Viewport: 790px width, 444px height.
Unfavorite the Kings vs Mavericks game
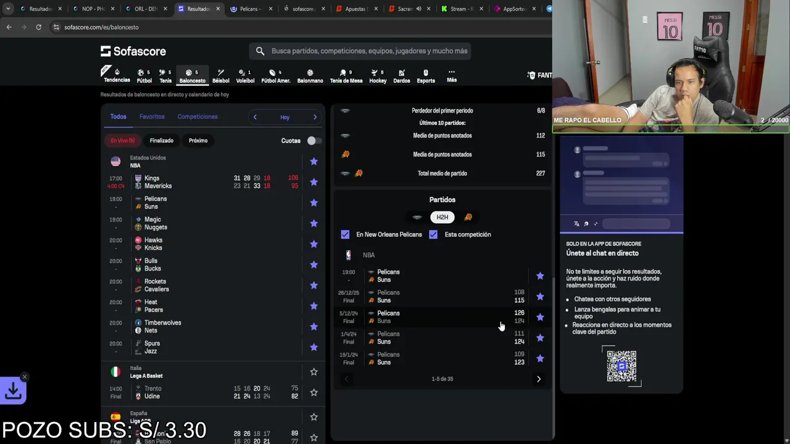pyautogui.click(x=314, y=182)
